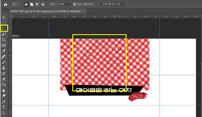Close the 유튜브 배너.psd document tab
Viewport: 202px width, 117px height.
(84, 12)
